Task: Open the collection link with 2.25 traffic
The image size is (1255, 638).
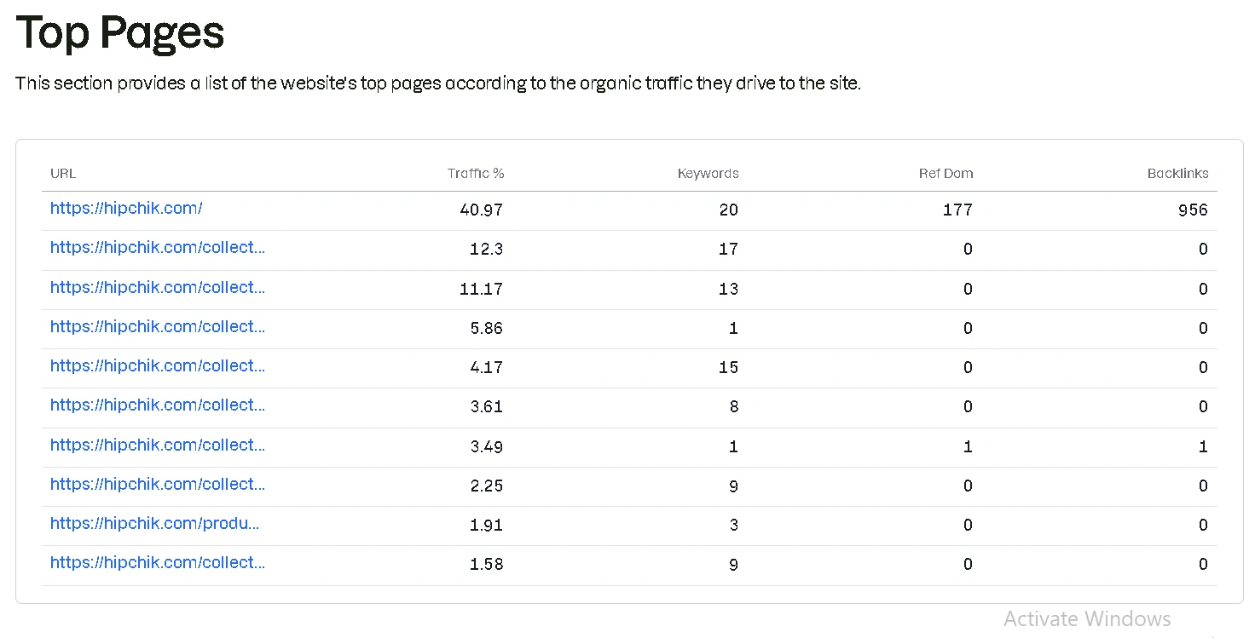Action: click(x=157, y=485)
